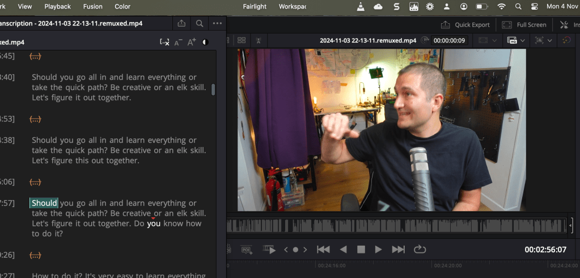Click the first silence marker in transcript

[35, 56]
